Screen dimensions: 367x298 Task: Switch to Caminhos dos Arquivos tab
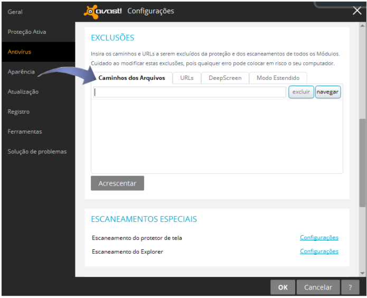tap(131, 78)
